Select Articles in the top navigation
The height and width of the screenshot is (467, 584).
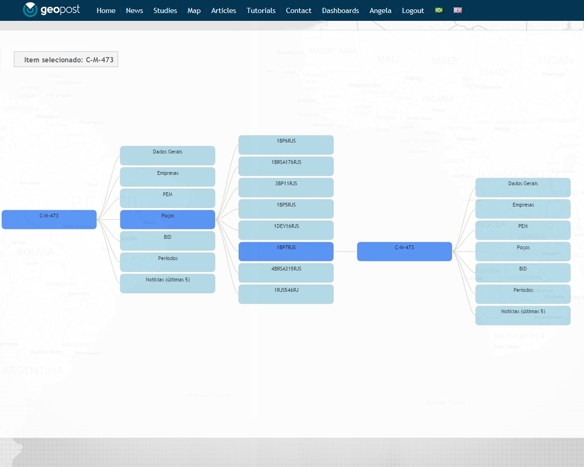click(x=224, y=10)
